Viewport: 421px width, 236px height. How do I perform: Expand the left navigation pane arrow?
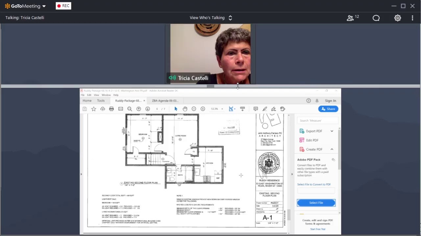(81, 174)
